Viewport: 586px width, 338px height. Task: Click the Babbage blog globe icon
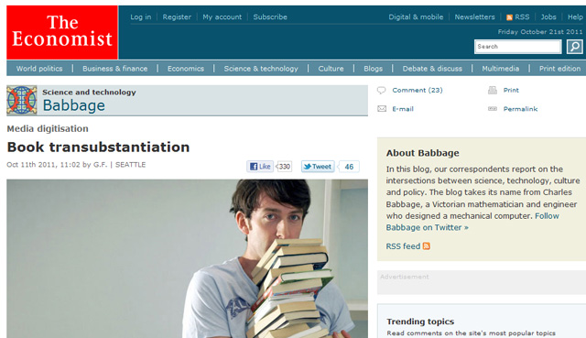pos(22,100)
